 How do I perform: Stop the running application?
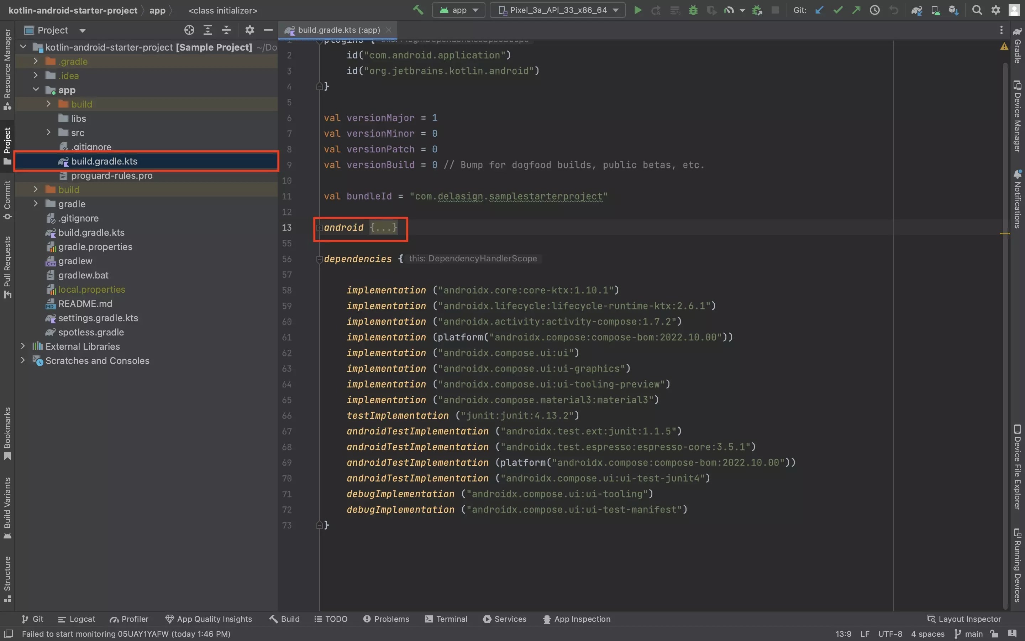click(x=775, y=10)
